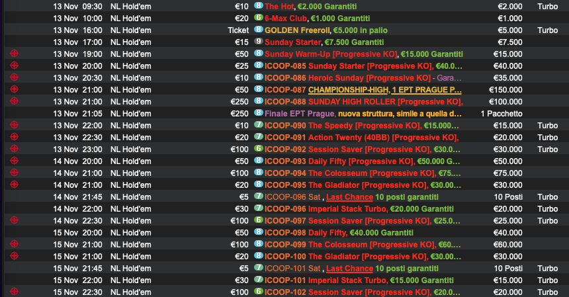Click the KO target icon on ICOOP-100 row
This screenshot has width=569, height=297.
pyautogui.click(x=14, y=256)
